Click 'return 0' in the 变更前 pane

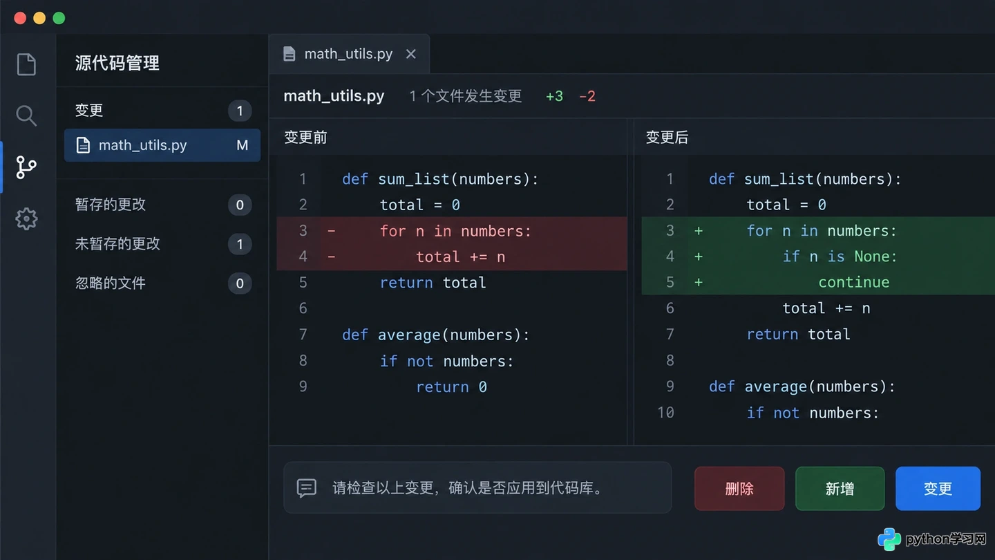point(451,387)
